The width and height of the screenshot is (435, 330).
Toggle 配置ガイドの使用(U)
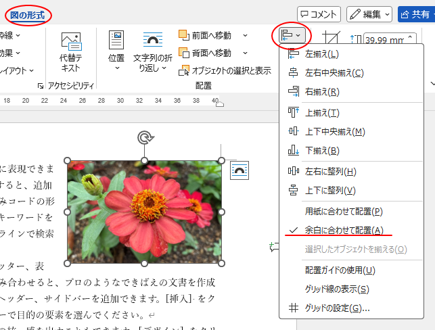pyautogui.click(x=351, y=270)
